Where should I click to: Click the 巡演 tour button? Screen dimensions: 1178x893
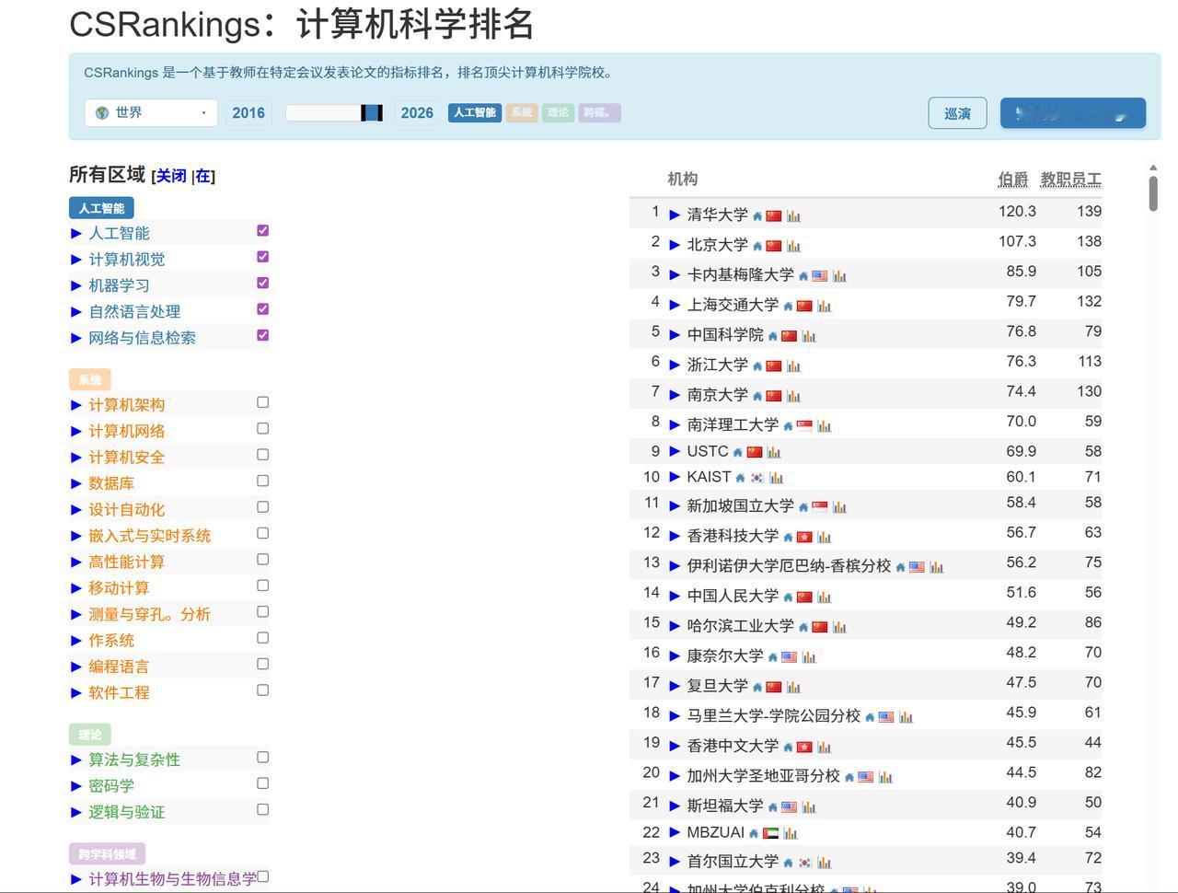[957, 113]
